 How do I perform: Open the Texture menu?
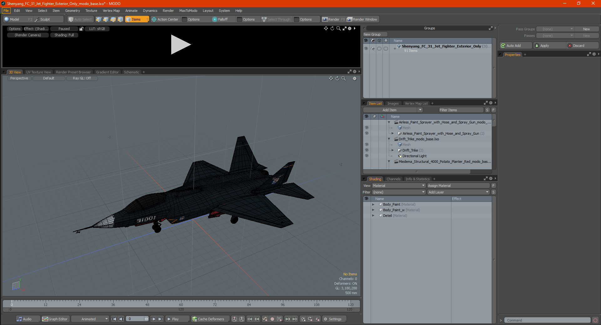(x=91, y=11)
